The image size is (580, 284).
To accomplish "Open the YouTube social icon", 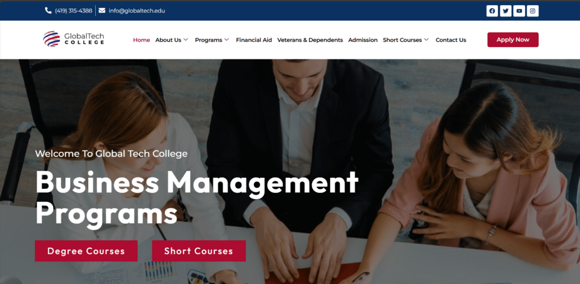I will 519,11.
